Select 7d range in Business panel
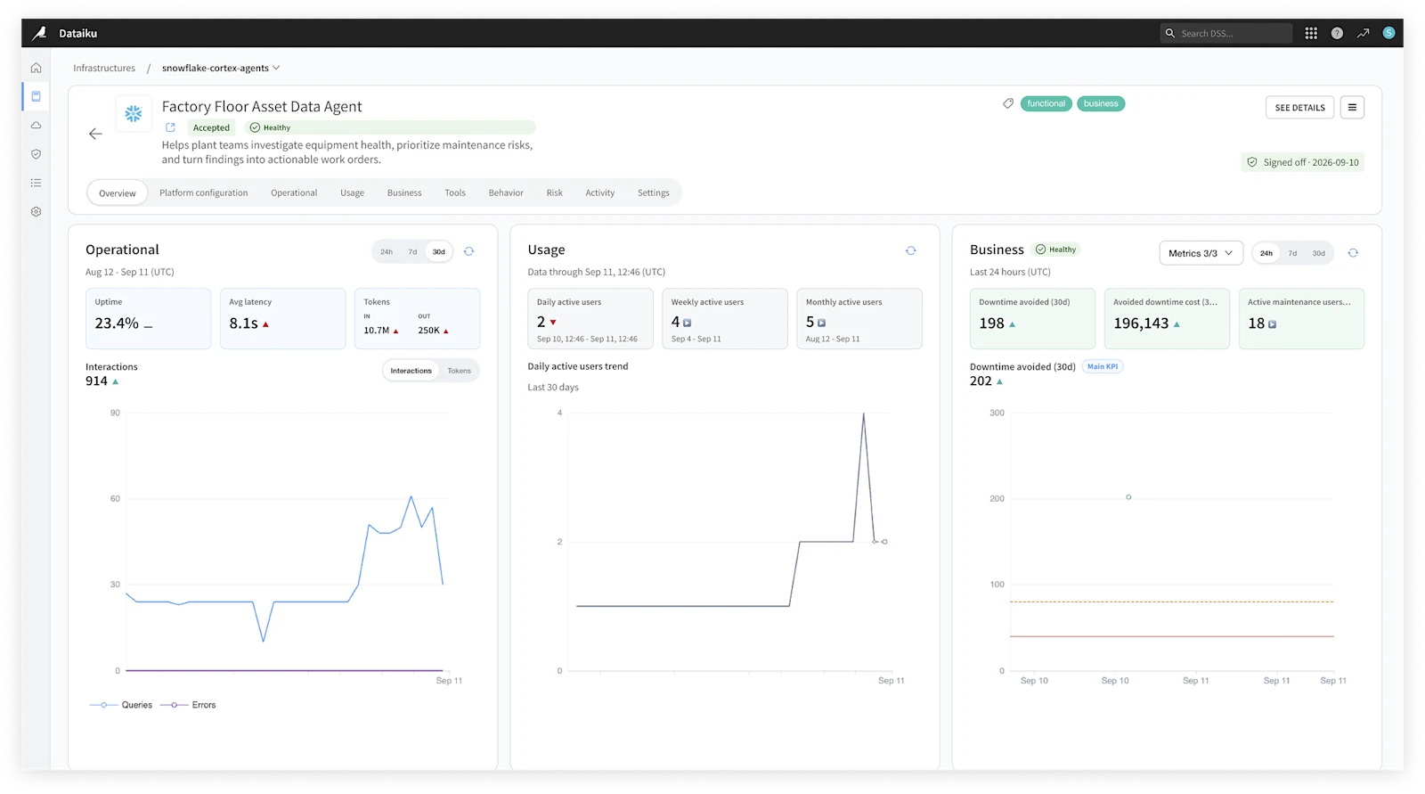The width and height of the screenshot is (1425, 794). pyautogui.click(x=1292, y=253)
